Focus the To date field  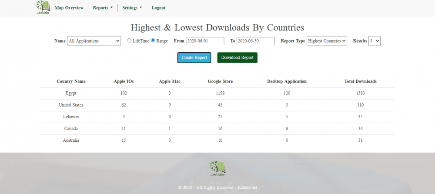pyautogui.click(x=256, y=41)
